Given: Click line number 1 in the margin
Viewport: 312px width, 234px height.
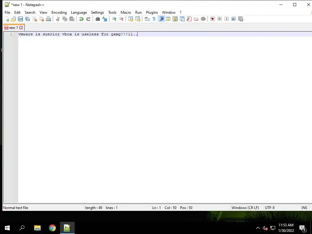Looking at the screenshot, I should click(x=11, y=34).
